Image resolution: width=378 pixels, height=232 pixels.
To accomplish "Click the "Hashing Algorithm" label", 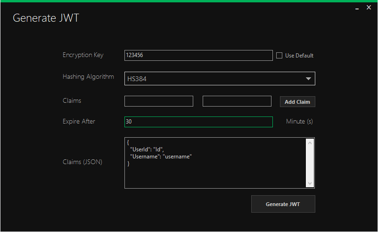I will click(x=88, y=77).
